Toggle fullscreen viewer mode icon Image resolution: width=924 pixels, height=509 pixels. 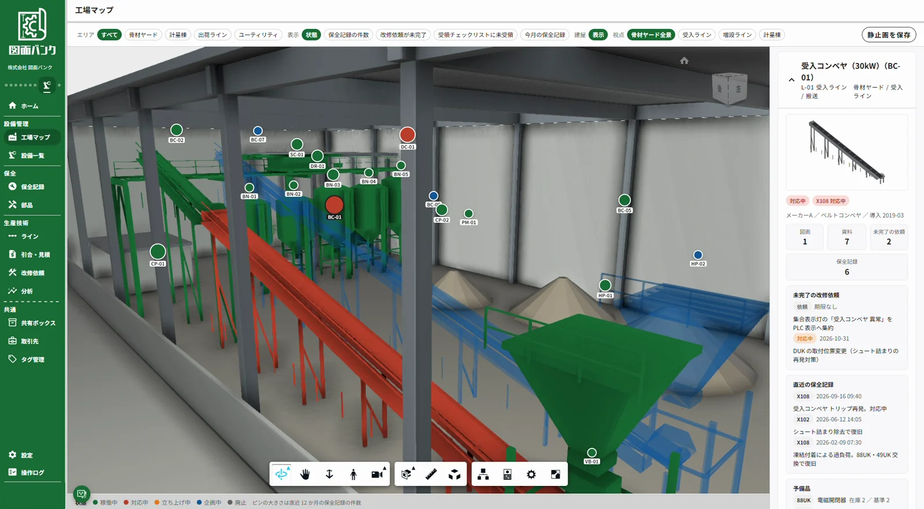[x=556, y=474]
